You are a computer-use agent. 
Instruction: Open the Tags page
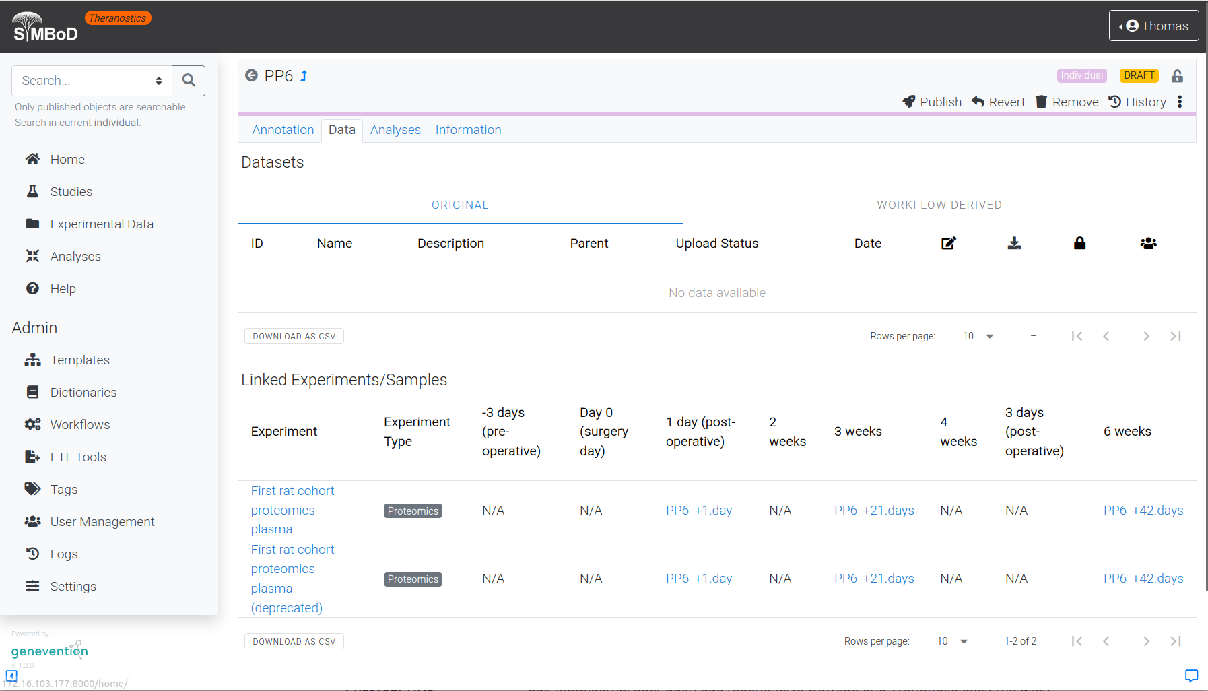64,490
